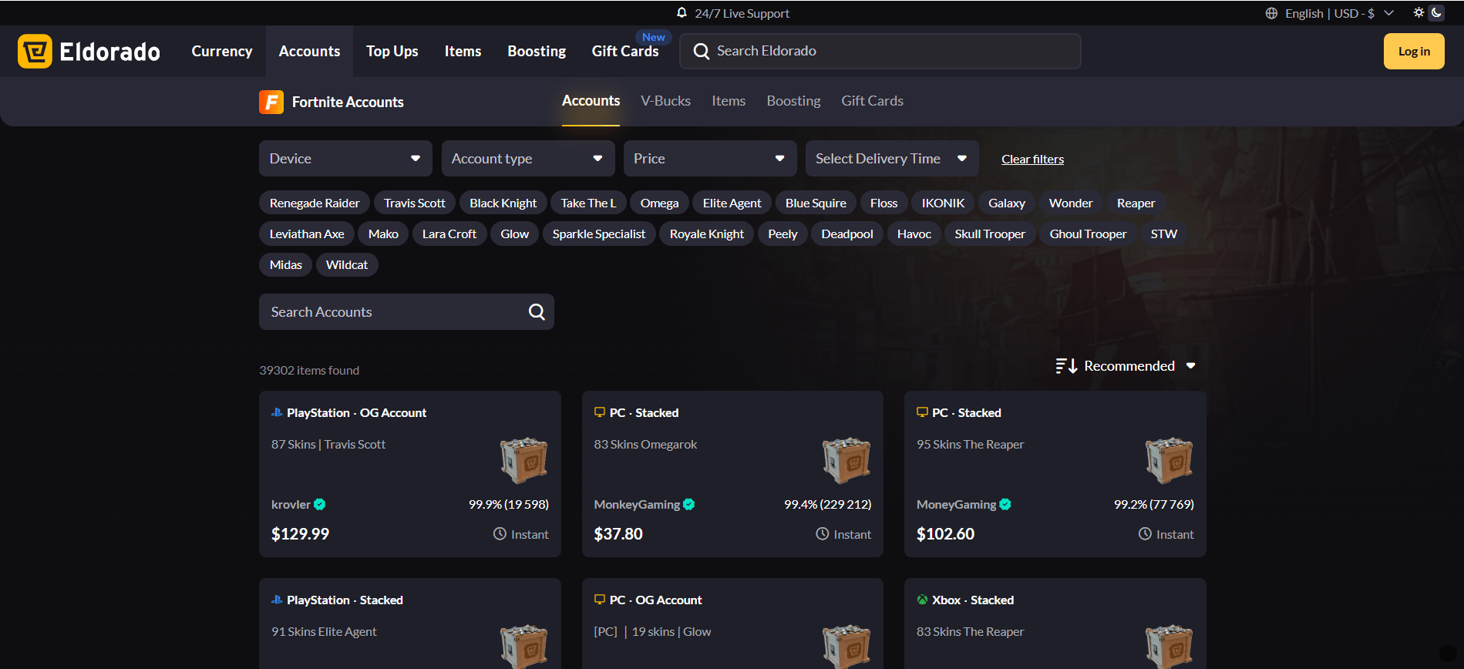Open the Gift Cards menu in top navigation
Screen dimensions: 1464x669
(x=624, y=52)
